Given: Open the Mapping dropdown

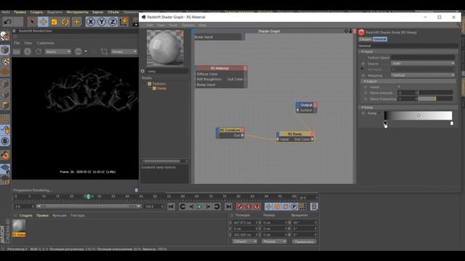Looking at the screenshot, I should click(x=423, y=75).
